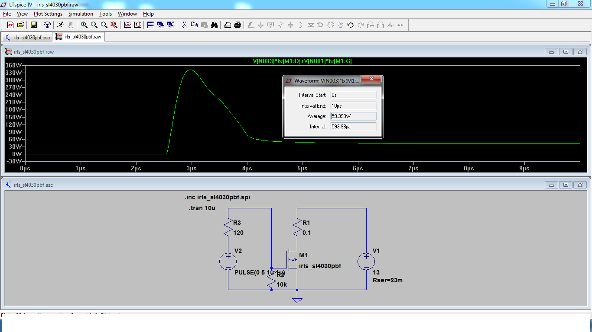Open the View menu
Image resolution: width=592 pixels, height=332 pixels.
pyautogui.click(x=22, y=14)
